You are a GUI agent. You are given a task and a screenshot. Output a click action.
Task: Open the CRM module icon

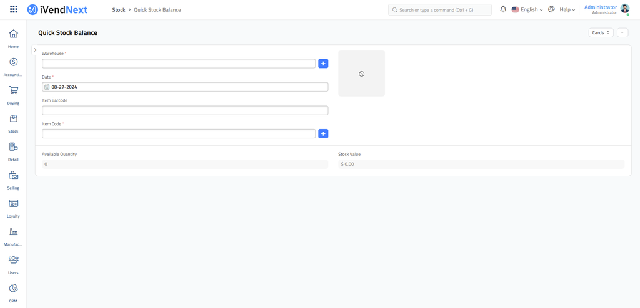tap(13, 289)
